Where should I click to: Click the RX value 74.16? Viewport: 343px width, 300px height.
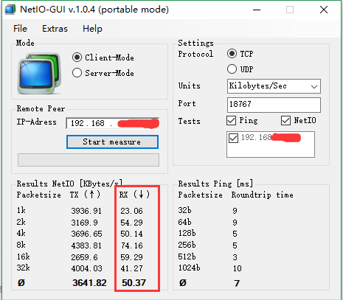[x=131, y=245]
